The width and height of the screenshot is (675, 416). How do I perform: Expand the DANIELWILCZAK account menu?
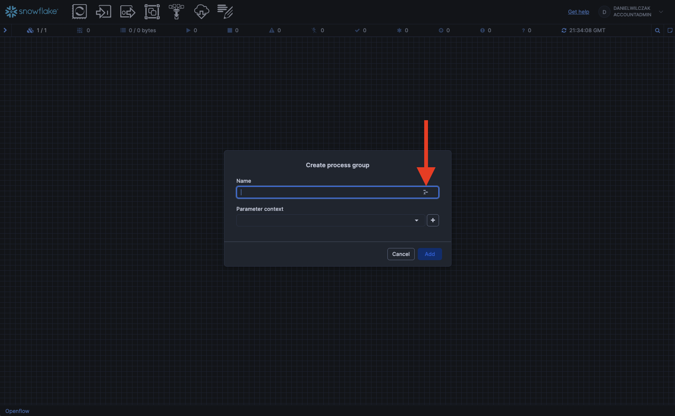click(661, 12)
